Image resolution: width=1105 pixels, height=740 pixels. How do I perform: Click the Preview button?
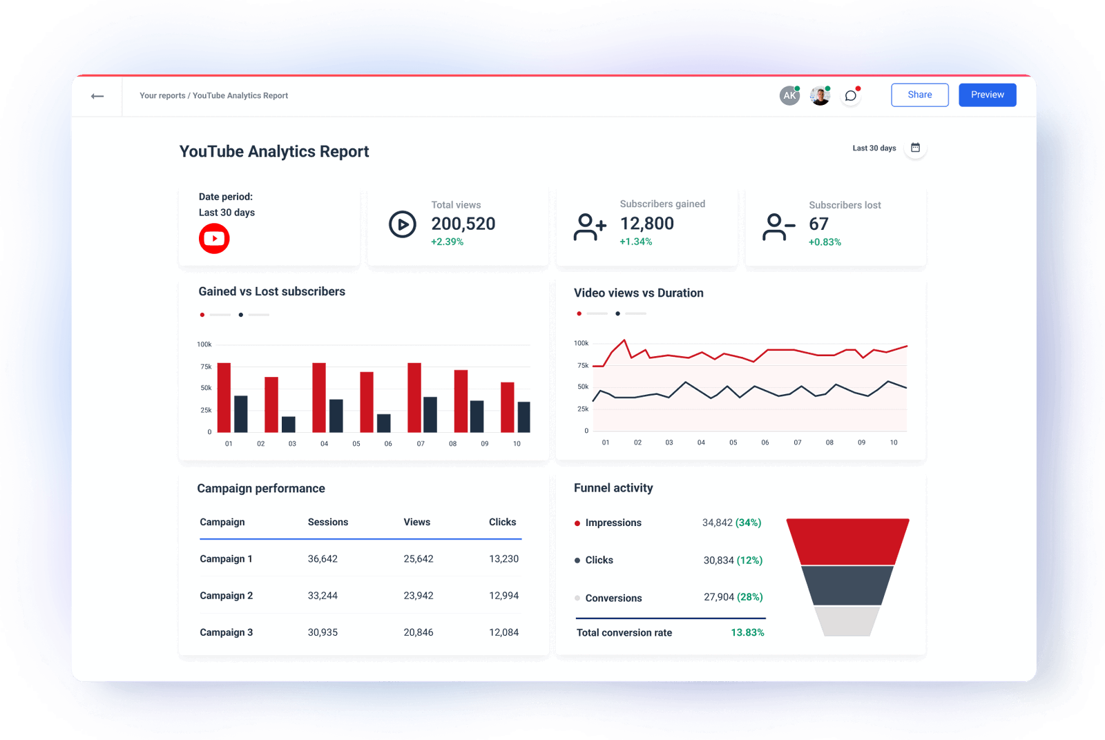pyautogui.click(x=987, y=95)
